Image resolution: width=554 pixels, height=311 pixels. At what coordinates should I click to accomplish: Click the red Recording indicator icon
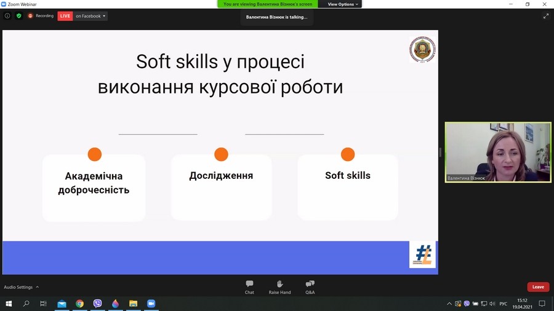30,16
